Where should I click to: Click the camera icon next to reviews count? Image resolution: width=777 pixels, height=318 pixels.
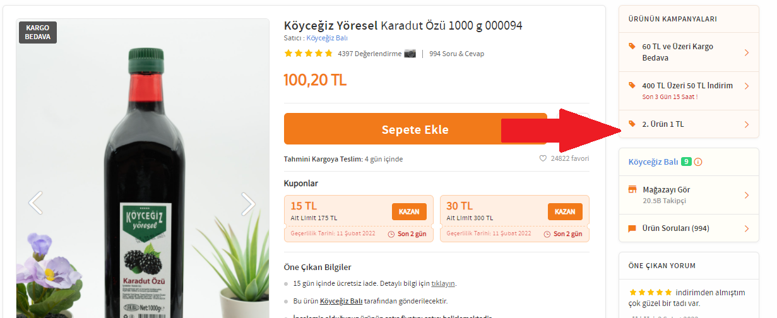[410, 54]
